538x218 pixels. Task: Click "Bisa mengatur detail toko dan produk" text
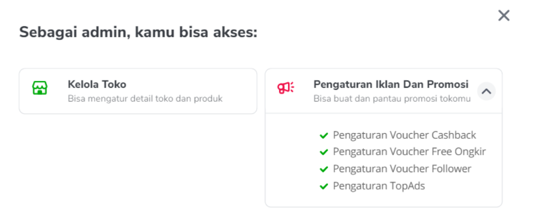pos(145,98)
